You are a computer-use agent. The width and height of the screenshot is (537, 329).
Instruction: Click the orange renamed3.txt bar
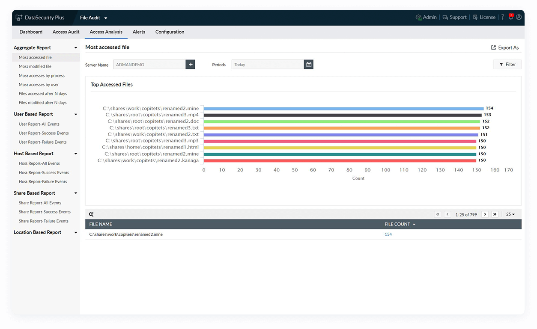point(342,128)
